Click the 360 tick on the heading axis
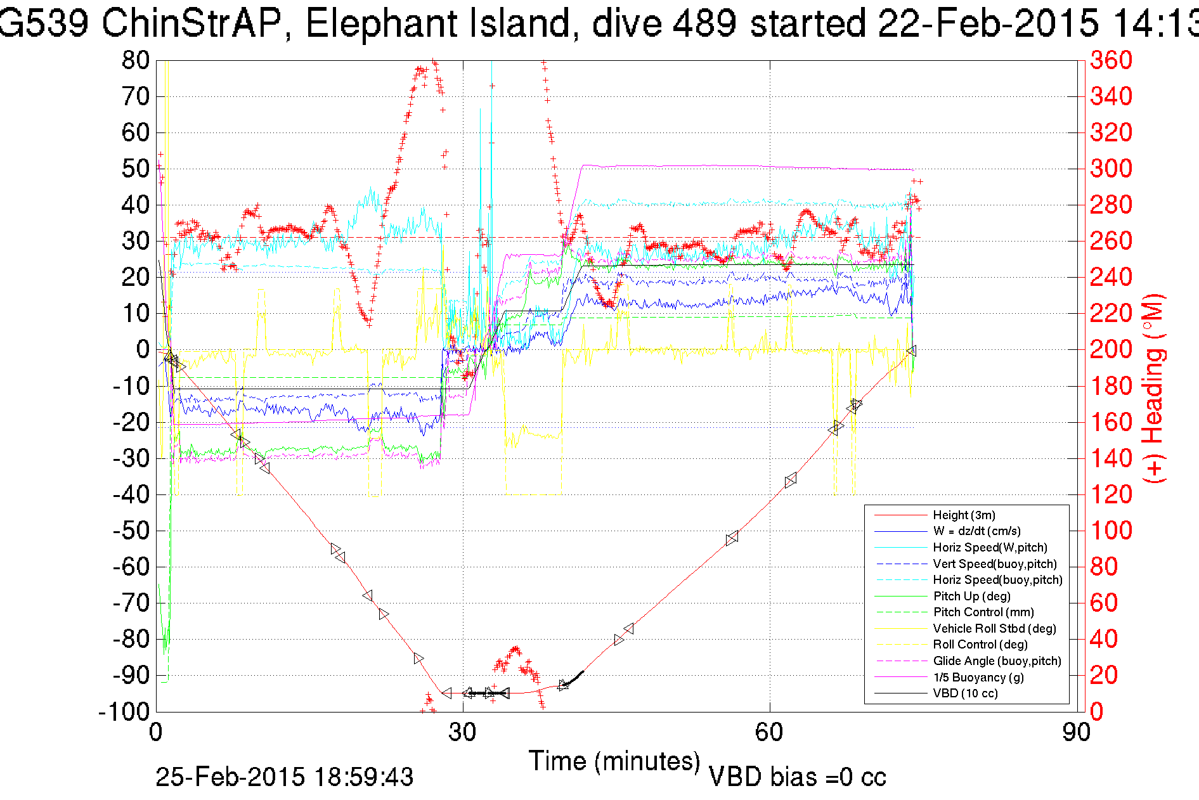The width and height of the screenshot is (1199, 800). [1111, 61]
